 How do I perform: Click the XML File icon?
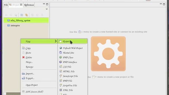click(60, 90)
